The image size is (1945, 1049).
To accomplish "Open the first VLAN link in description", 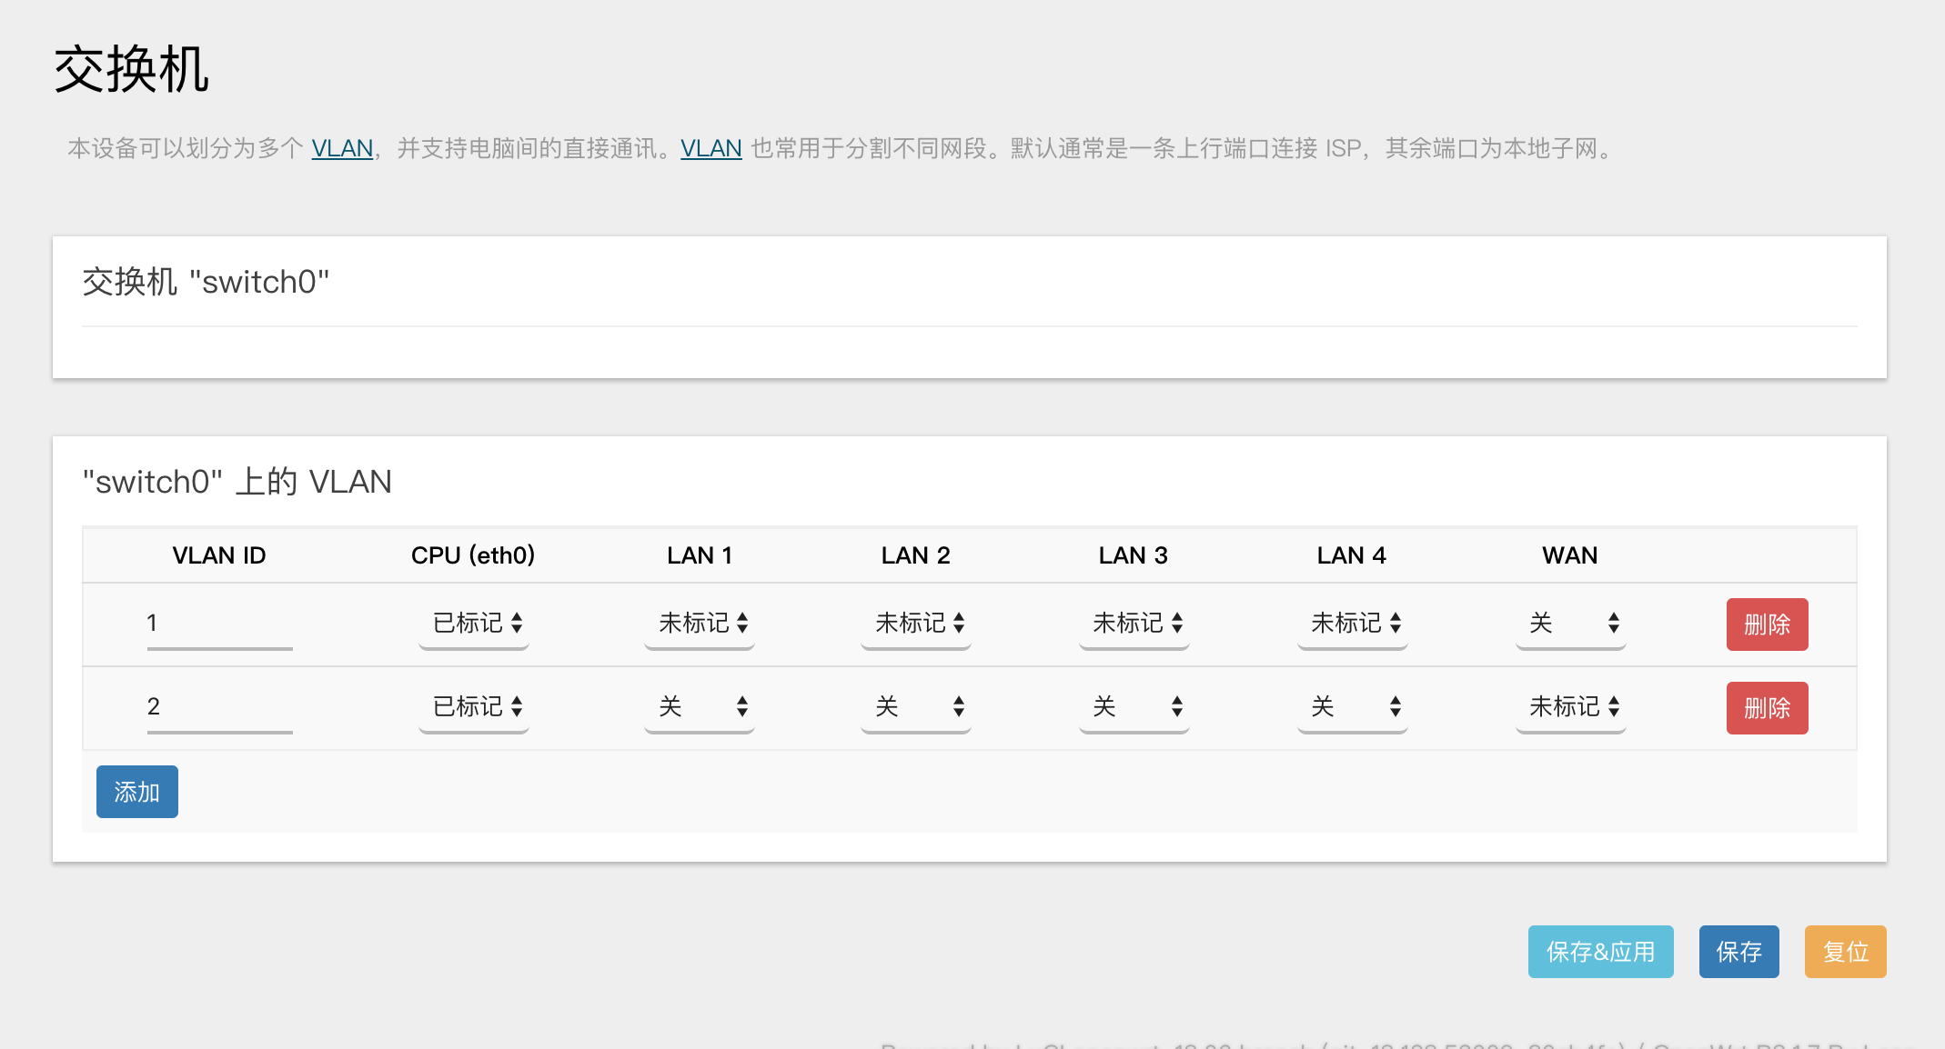I will 342,148.
